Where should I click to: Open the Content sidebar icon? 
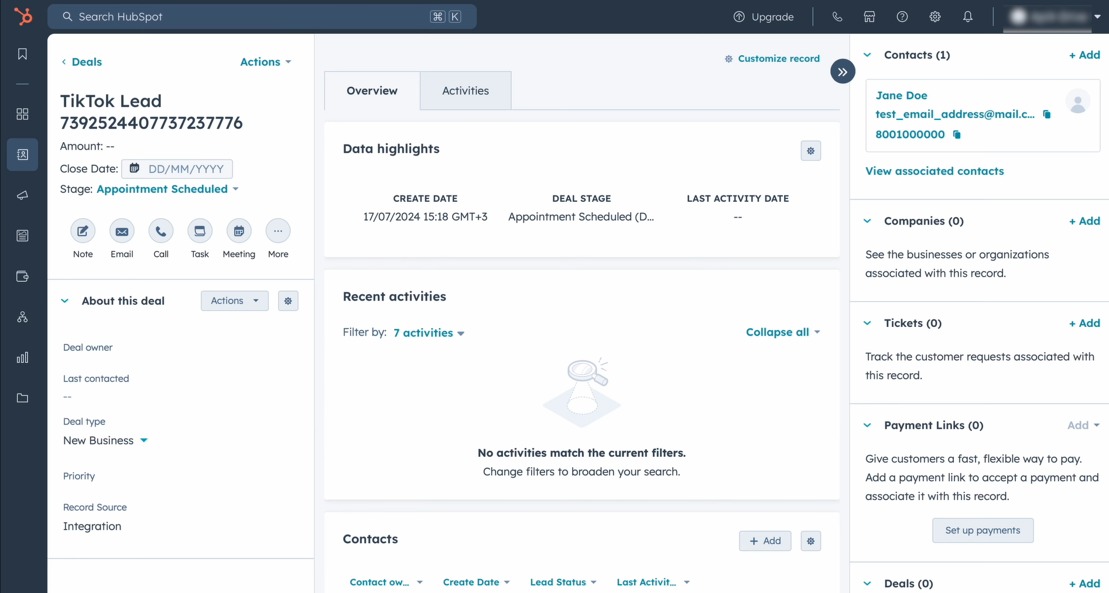(x=22, y=236)
